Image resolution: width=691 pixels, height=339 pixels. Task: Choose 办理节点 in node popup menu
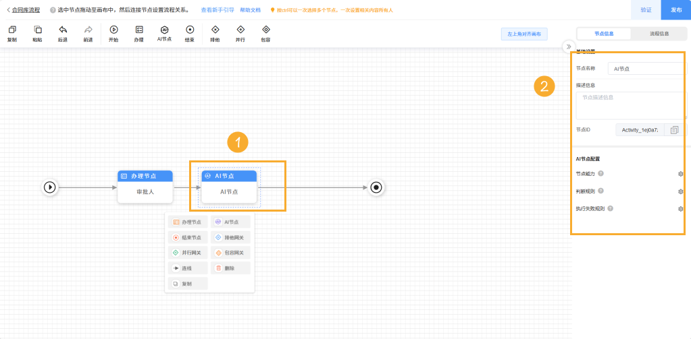coord(188,222)
